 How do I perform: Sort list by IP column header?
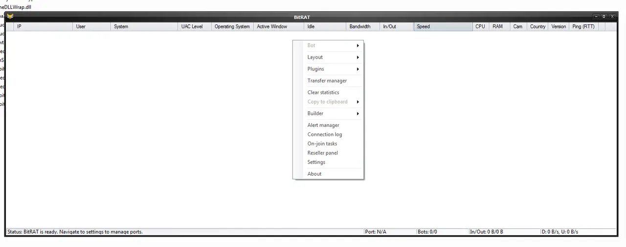click(43, 27)
